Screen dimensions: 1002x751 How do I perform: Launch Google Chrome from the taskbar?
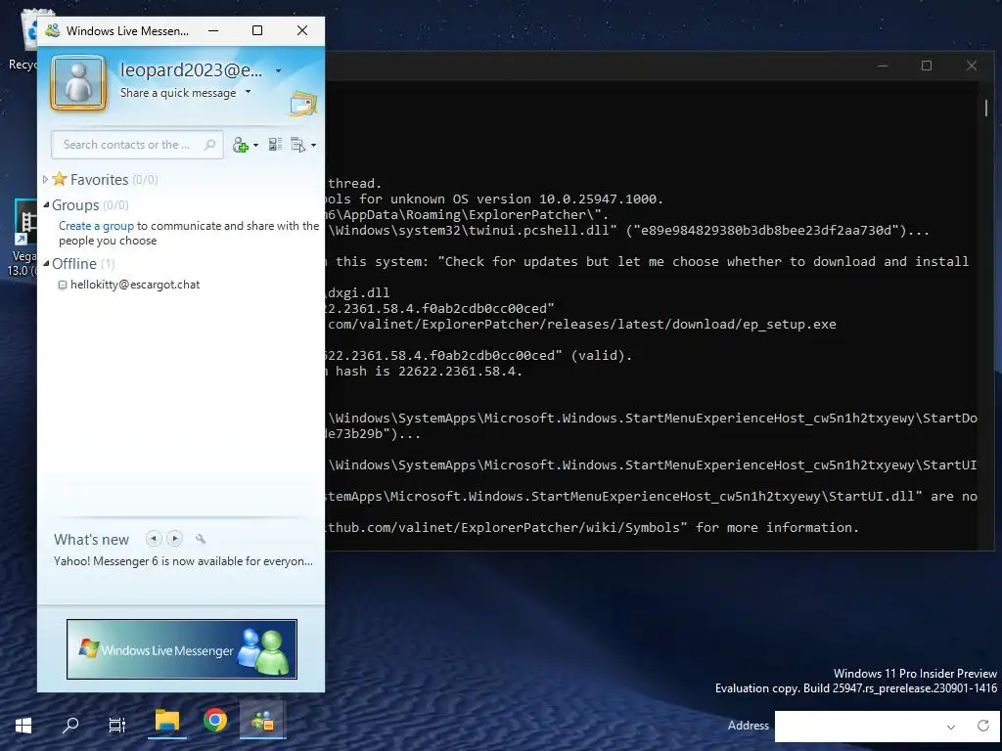tap(215, 721)
